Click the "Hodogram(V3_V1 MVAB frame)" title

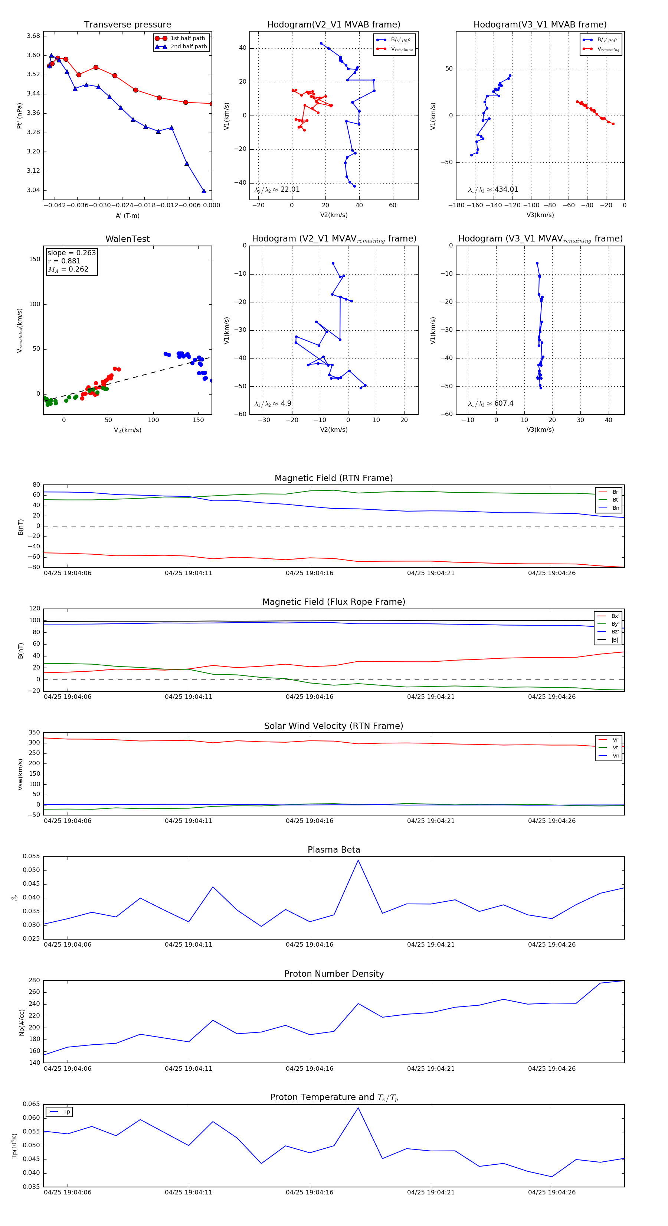click(x=540, y=24)
